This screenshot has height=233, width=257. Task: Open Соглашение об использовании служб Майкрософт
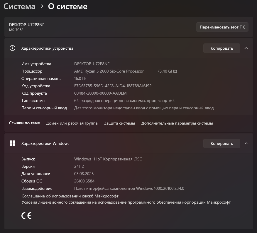tap(70, 196)
